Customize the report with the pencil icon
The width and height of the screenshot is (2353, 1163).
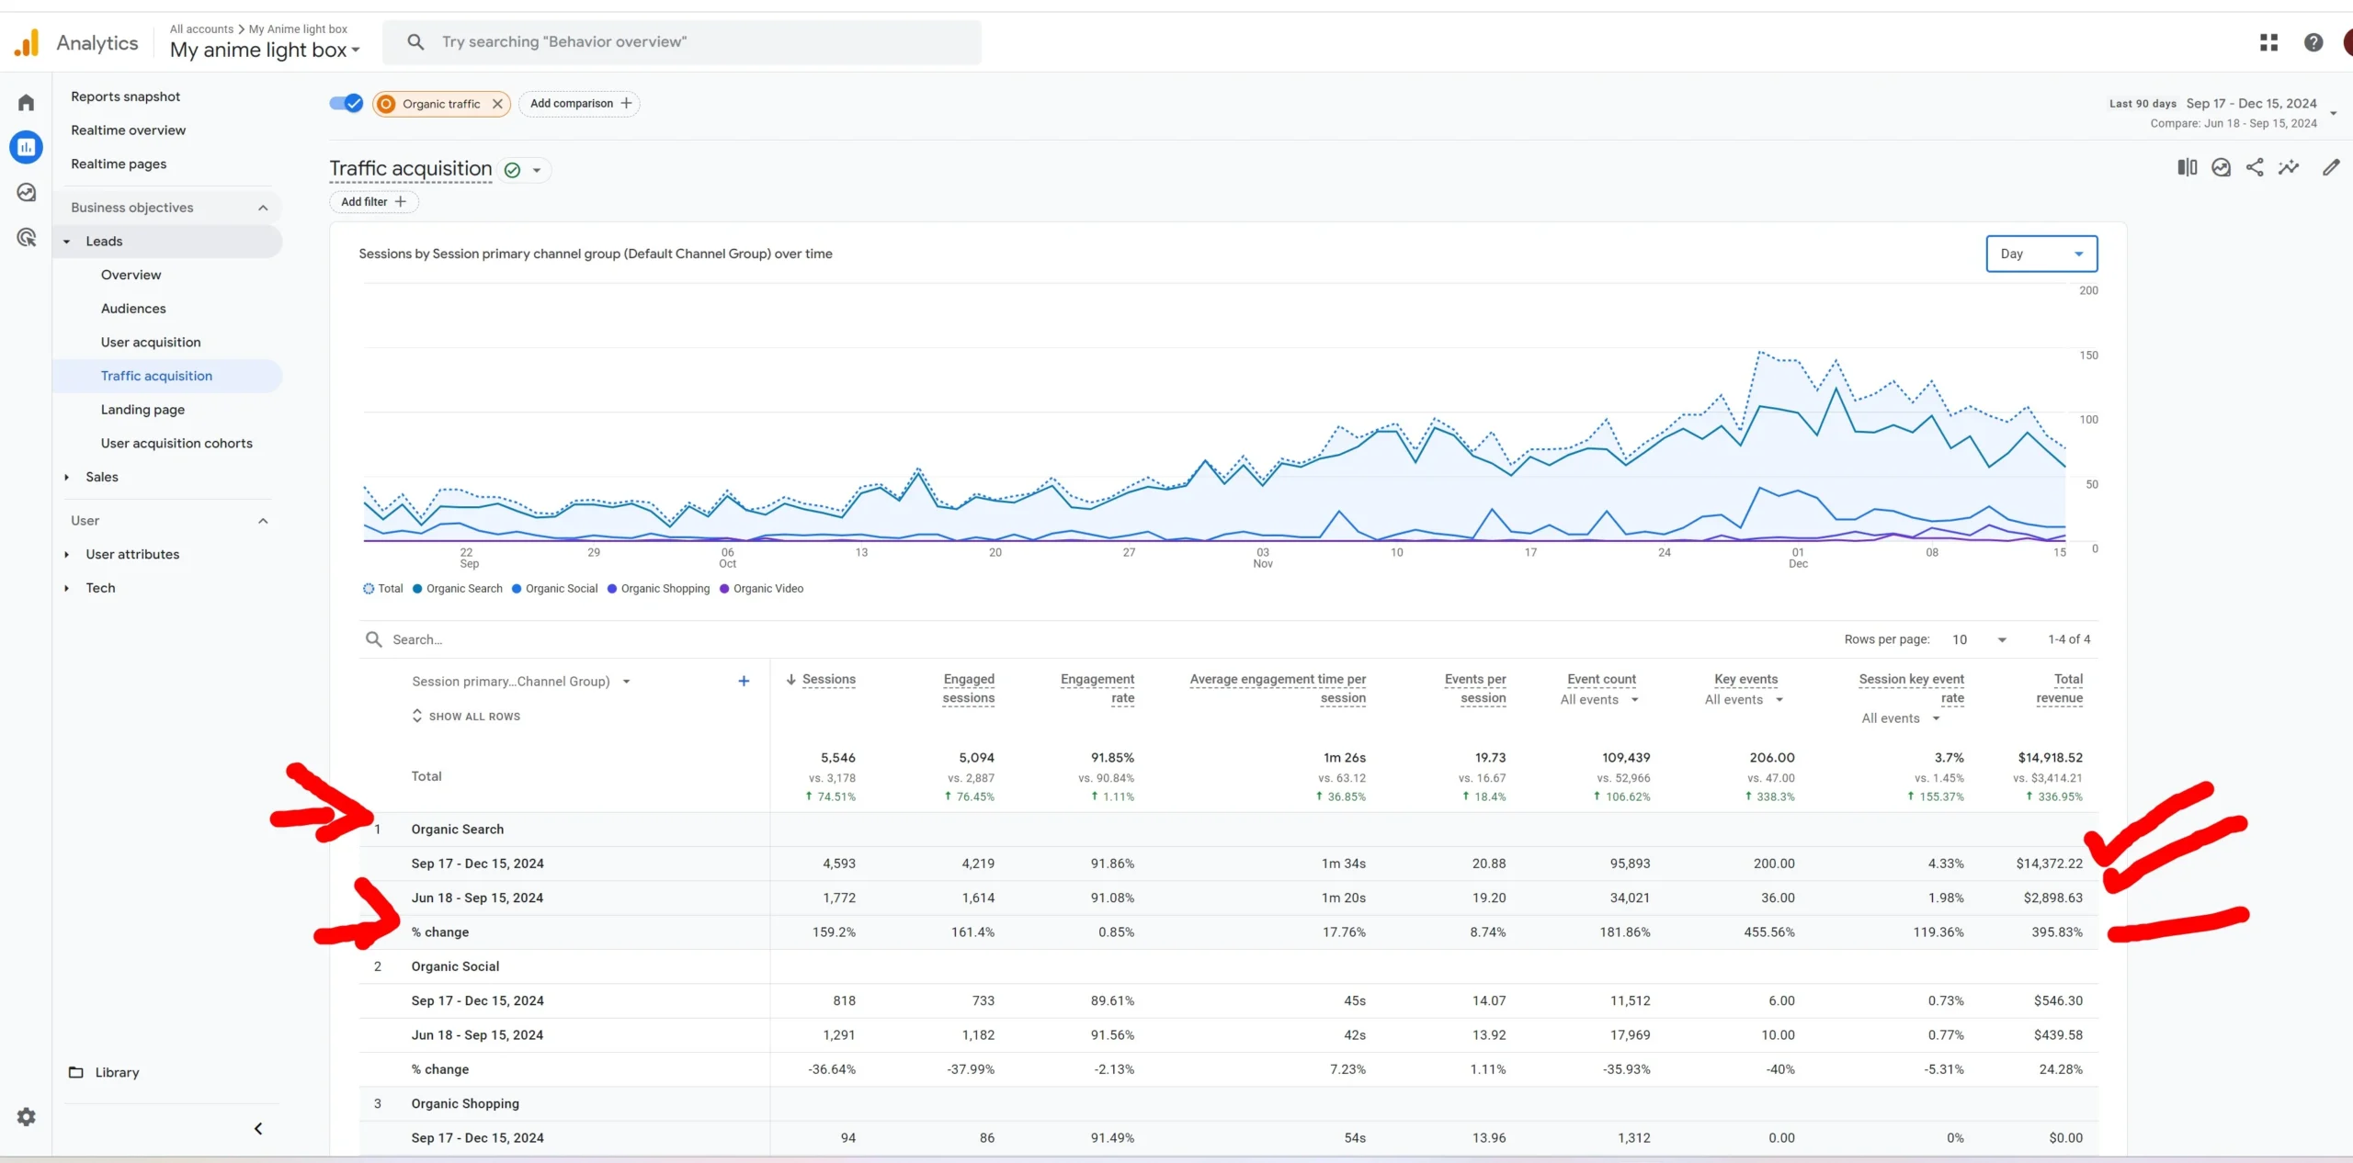2331,167
